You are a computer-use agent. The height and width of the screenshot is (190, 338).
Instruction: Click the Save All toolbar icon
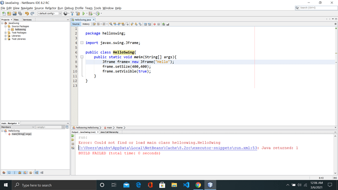[x=20, y=14]
